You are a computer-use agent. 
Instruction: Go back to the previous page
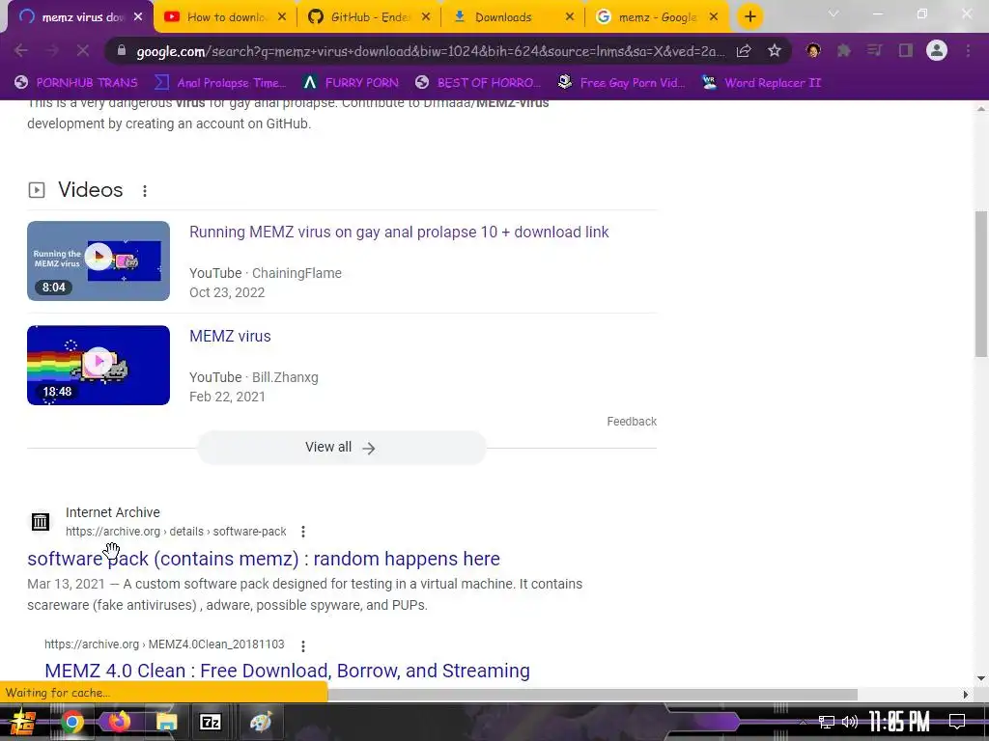click(x=21, y=51)
